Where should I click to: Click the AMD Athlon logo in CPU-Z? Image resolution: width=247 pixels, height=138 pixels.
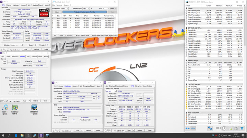pyautogui.click(x=44, y=13)
